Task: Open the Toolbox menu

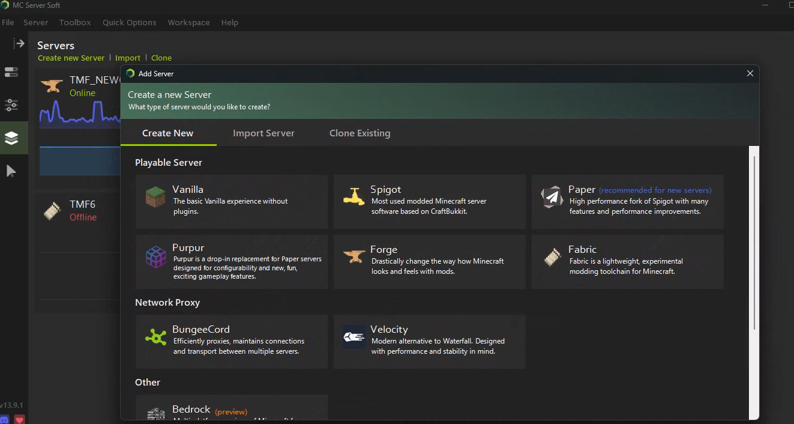Action: click(75, 22)
